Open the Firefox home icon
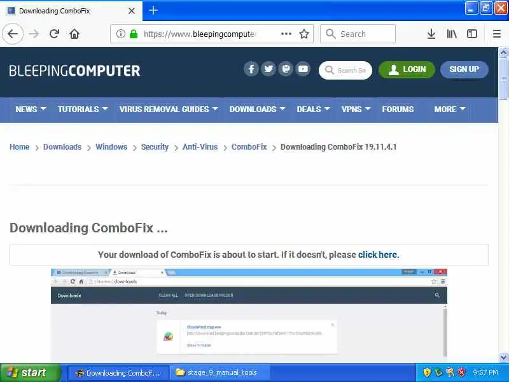Screen dimensions: 509x382 74,34
